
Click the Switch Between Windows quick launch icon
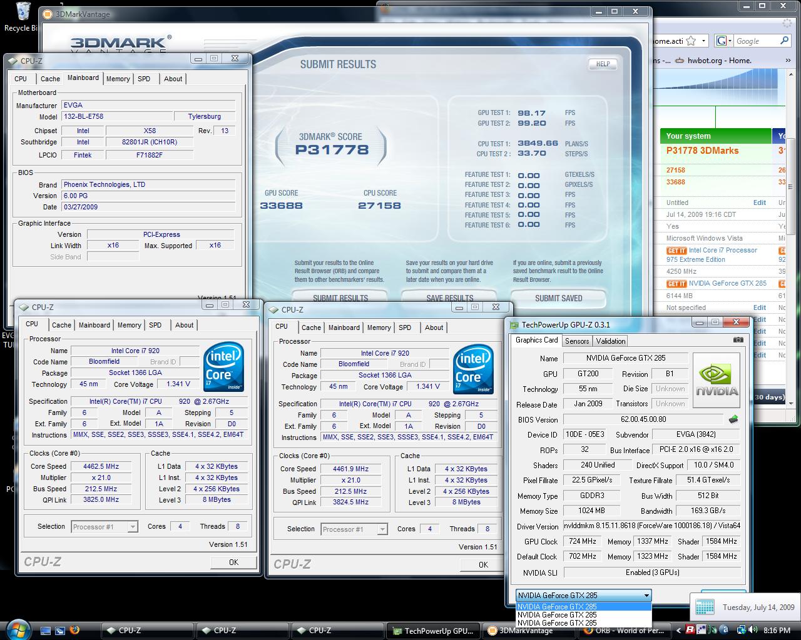pos(60,630)
